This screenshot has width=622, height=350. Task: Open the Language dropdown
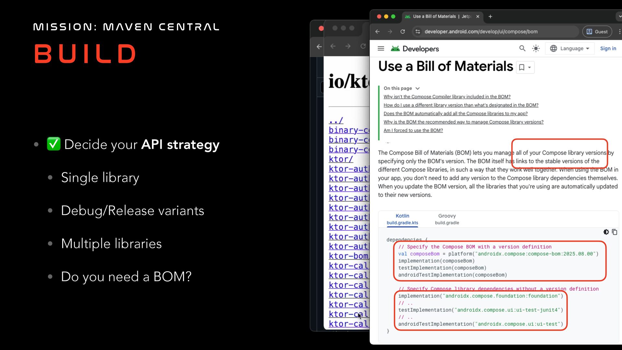pyautogui.click(x=570, y=49)
